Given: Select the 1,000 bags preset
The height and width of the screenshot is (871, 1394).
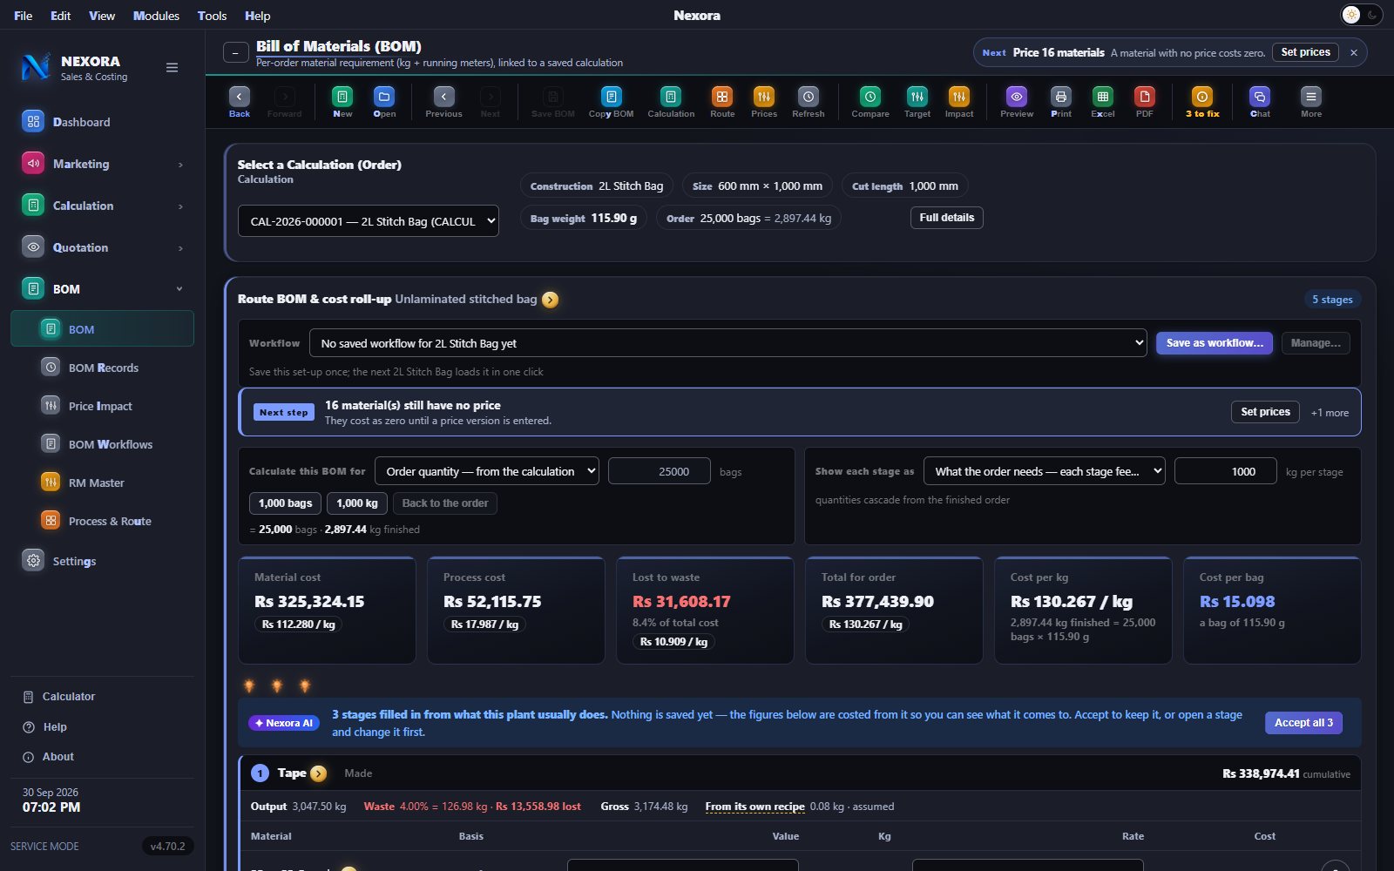Looking at the screenshot, I should coord(285,503).
